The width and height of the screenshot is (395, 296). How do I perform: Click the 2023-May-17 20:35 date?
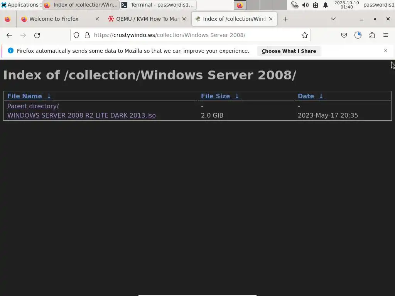point(328,115)
